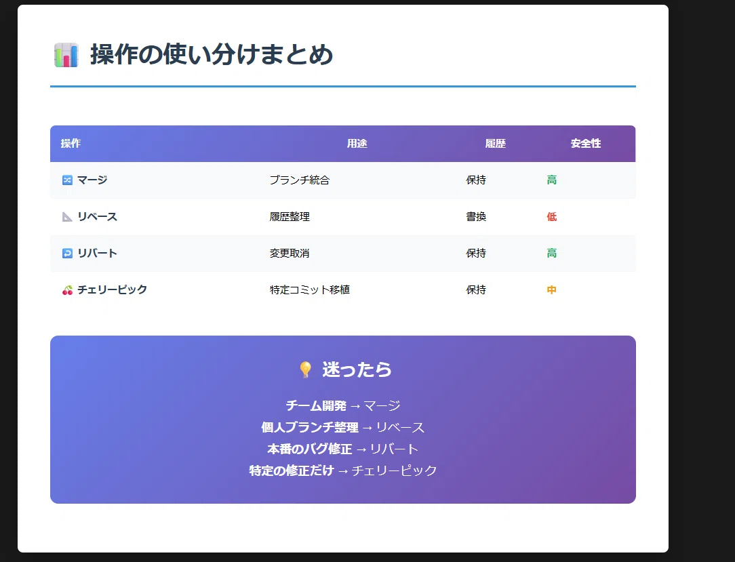735x562 pixels.
Task: Click the 安全性 column header
Action: coord(586,144)
